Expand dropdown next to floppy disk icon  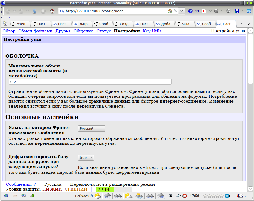coord(243,11)
